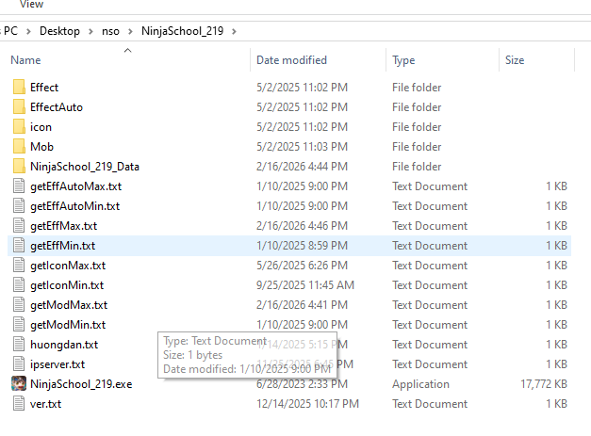Select the ver.txt file icon

click(x=19, y=404)
